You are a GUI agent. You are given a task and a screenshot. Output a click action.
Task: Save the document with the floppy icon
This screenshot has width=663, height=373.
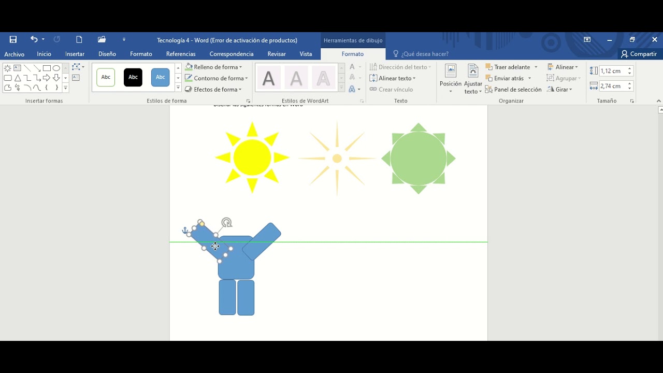pyautogui.click(x=13, y=39)
